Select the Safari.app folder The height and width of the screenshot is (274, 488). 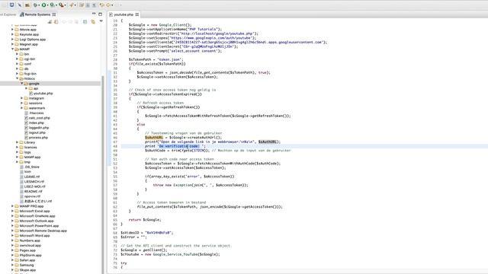pyautogui.click(x=27, y=260)
